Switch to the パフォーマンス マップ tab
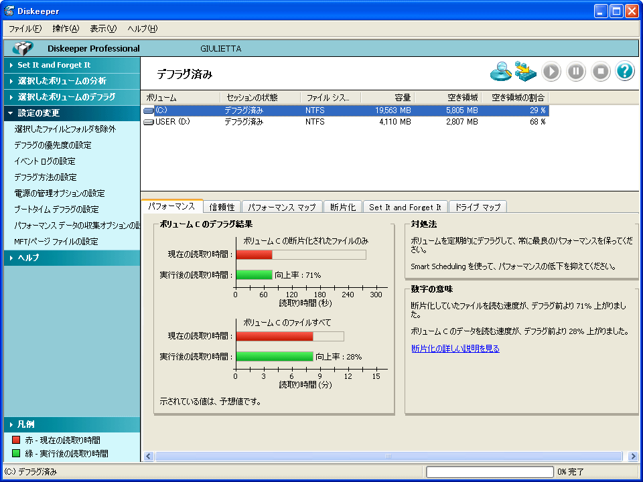Viewport: 643px width, 482px height. click(282, 208)
